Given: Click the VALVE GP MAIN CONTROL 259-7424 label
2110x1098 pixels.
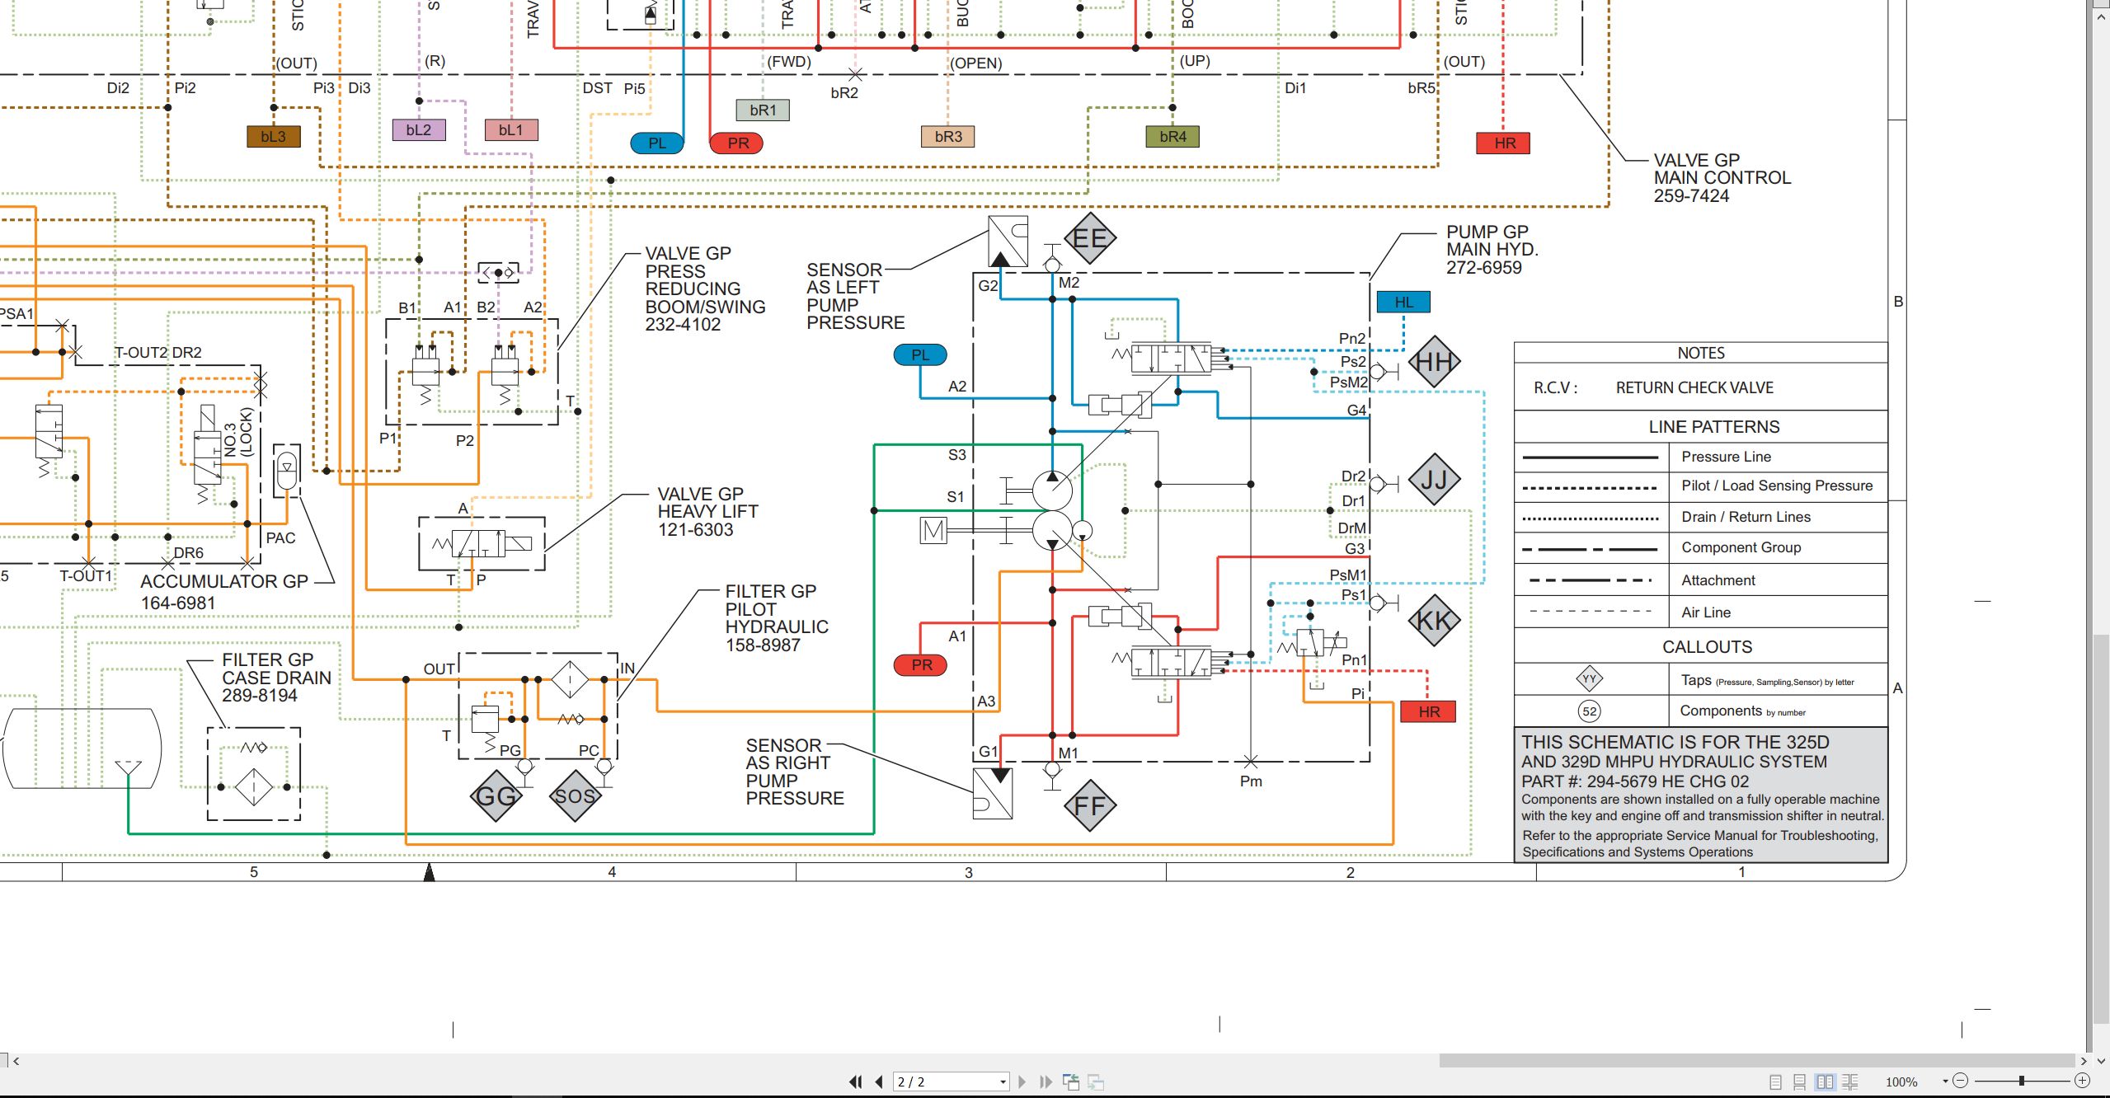Looking at the screenshot, I should [1722, 178].
